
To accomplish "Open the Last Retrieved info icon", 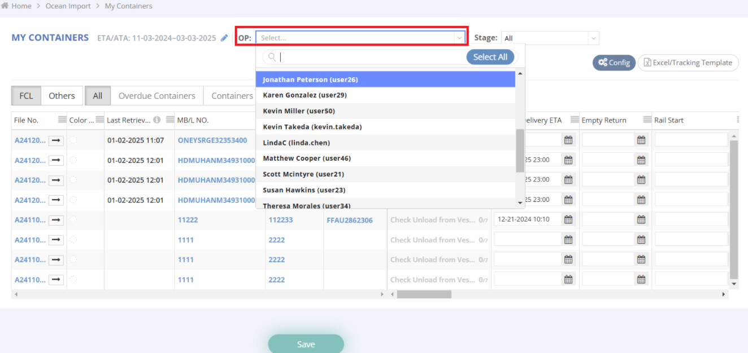I will [x=157, y=120].
